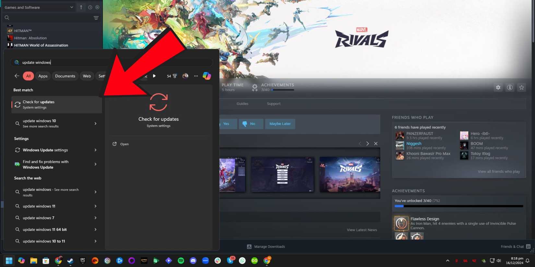The image size is (535, 267).
Task: Expand Windows Update settings chevron
Action: tap(95, 150)
